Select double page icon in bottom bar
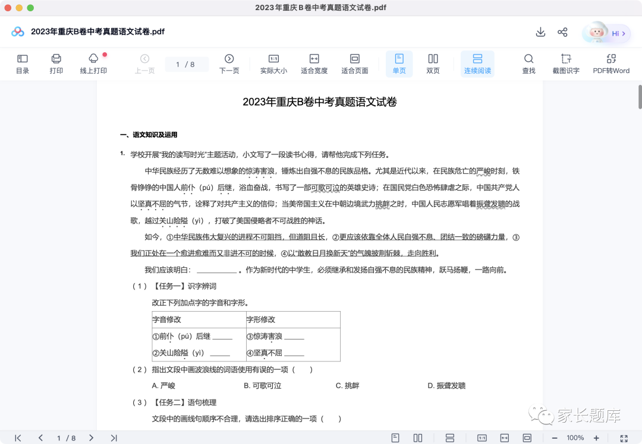 [418, 438]
